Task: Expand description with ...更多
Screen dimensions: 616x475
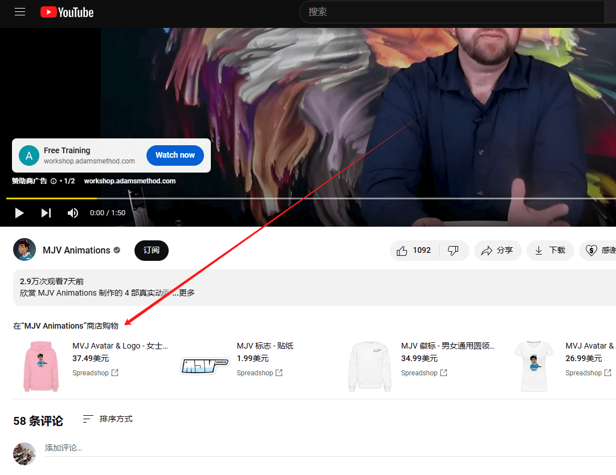Action: pyautogui.click(x=183, y=293)
